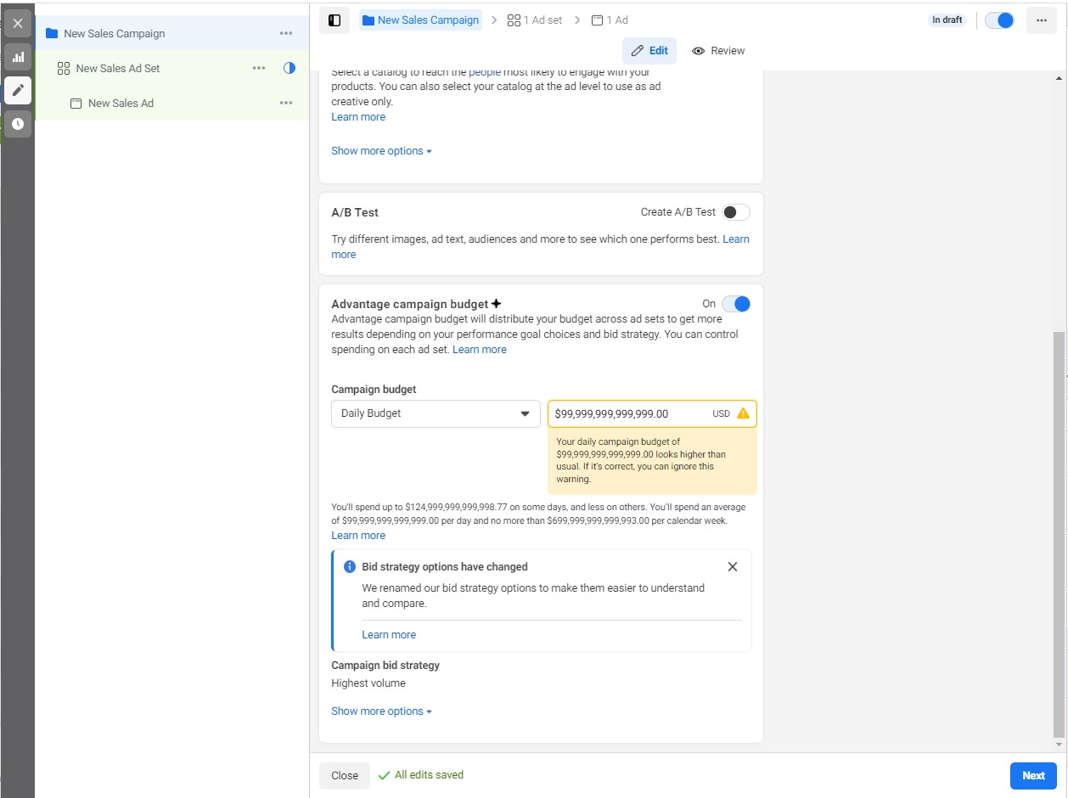Click the blue Next button
The height and width of the screenshot is (798, 1068).
[x=1033, y=775]
